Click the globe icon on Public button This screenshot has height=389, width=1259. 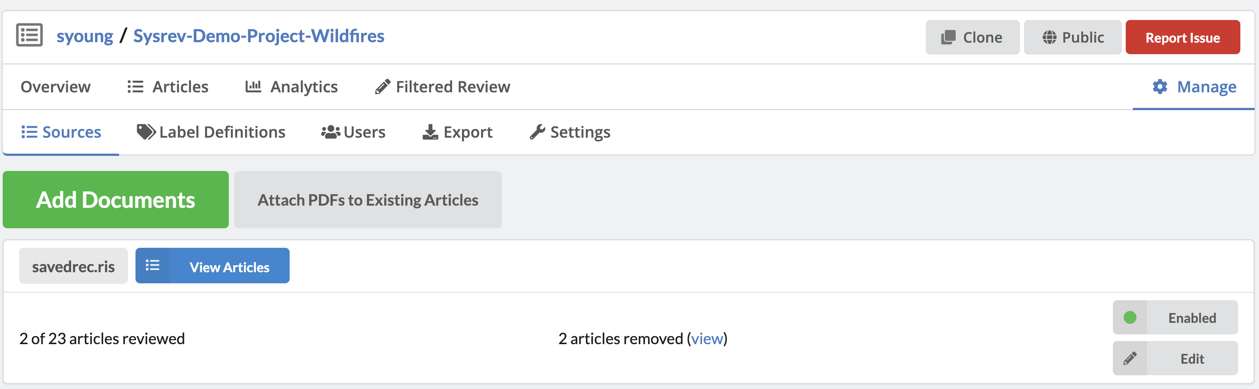coord(1049,38)
